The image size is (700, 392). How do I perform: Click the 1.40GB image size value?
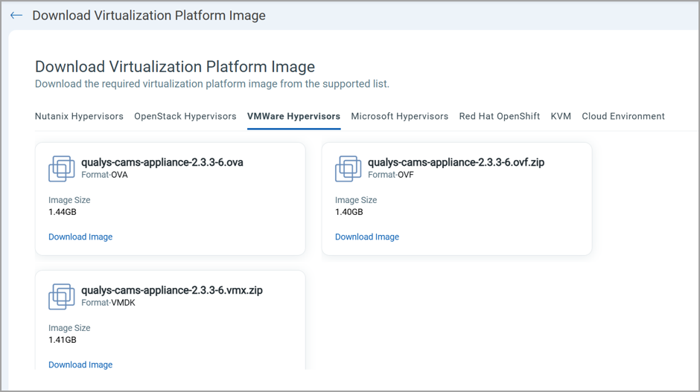tap(349, 212)
